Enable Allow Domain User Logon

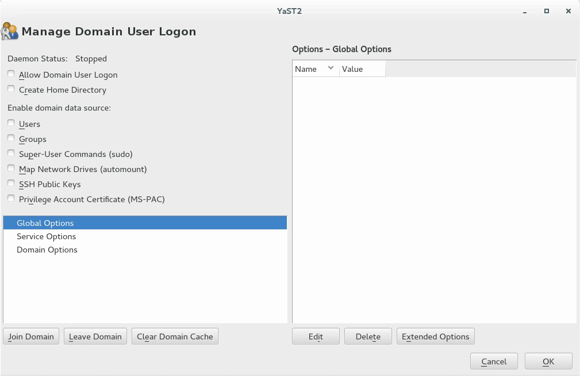pos(10,74)
